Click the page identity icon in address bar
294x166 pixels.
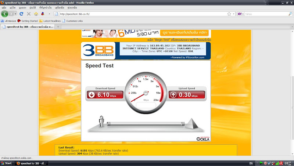click(x=57, y=14)
